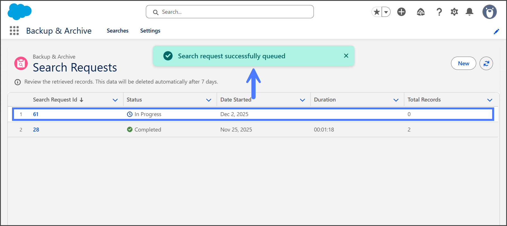Switch to the Searches tab
The height and width of the screenshot is (226, 507).
tap(118, 31)
